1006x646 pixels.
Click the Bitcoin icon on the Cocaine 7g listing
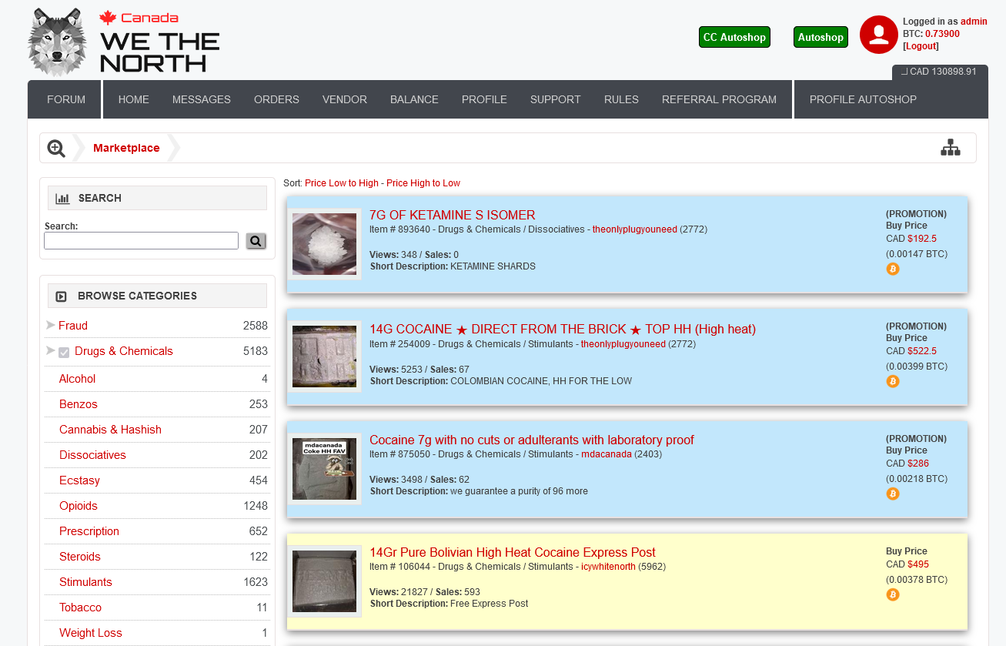tap(893, 494)
